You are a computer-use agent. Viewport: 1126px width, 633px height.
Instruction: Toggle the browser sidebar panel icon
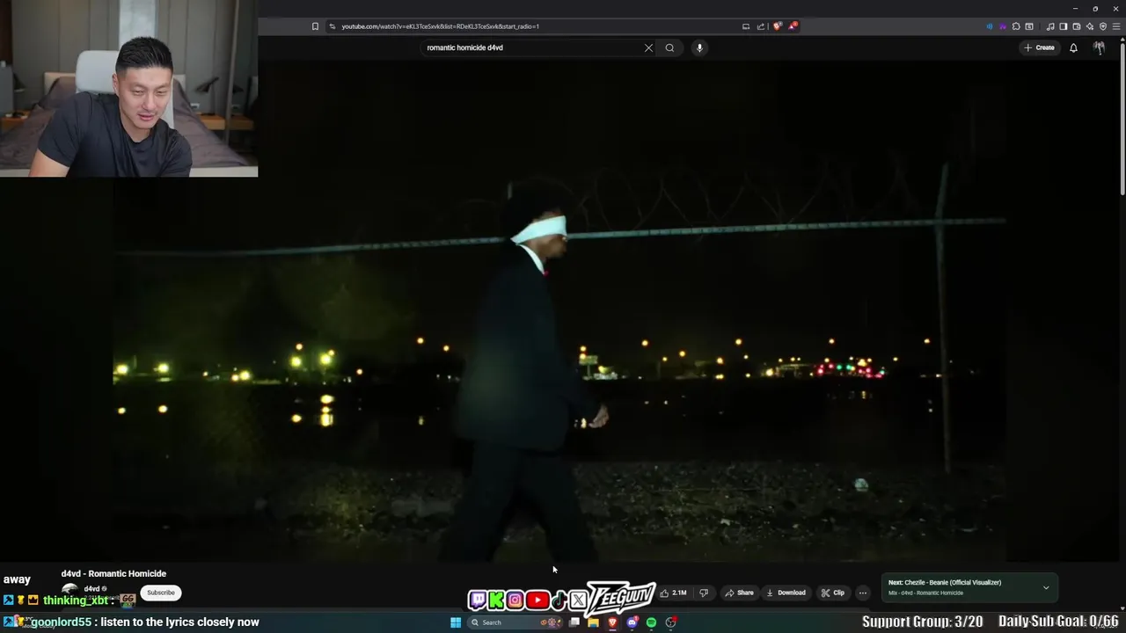(x=1064, y=26)
